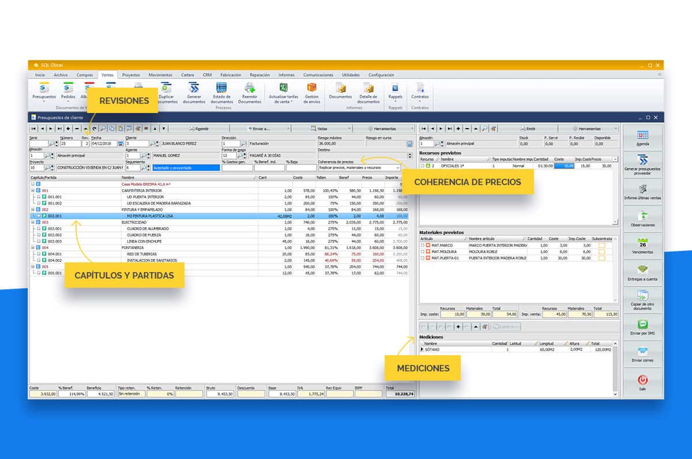Click the Salir power icon
The width and height of the screenshot is (692, 459).
pyautogui.click(x=642, y=381)
